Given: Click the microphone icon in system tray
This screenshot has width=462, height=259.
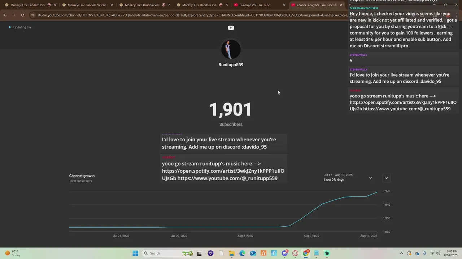Looking at the screenshot, I should 424,253.
